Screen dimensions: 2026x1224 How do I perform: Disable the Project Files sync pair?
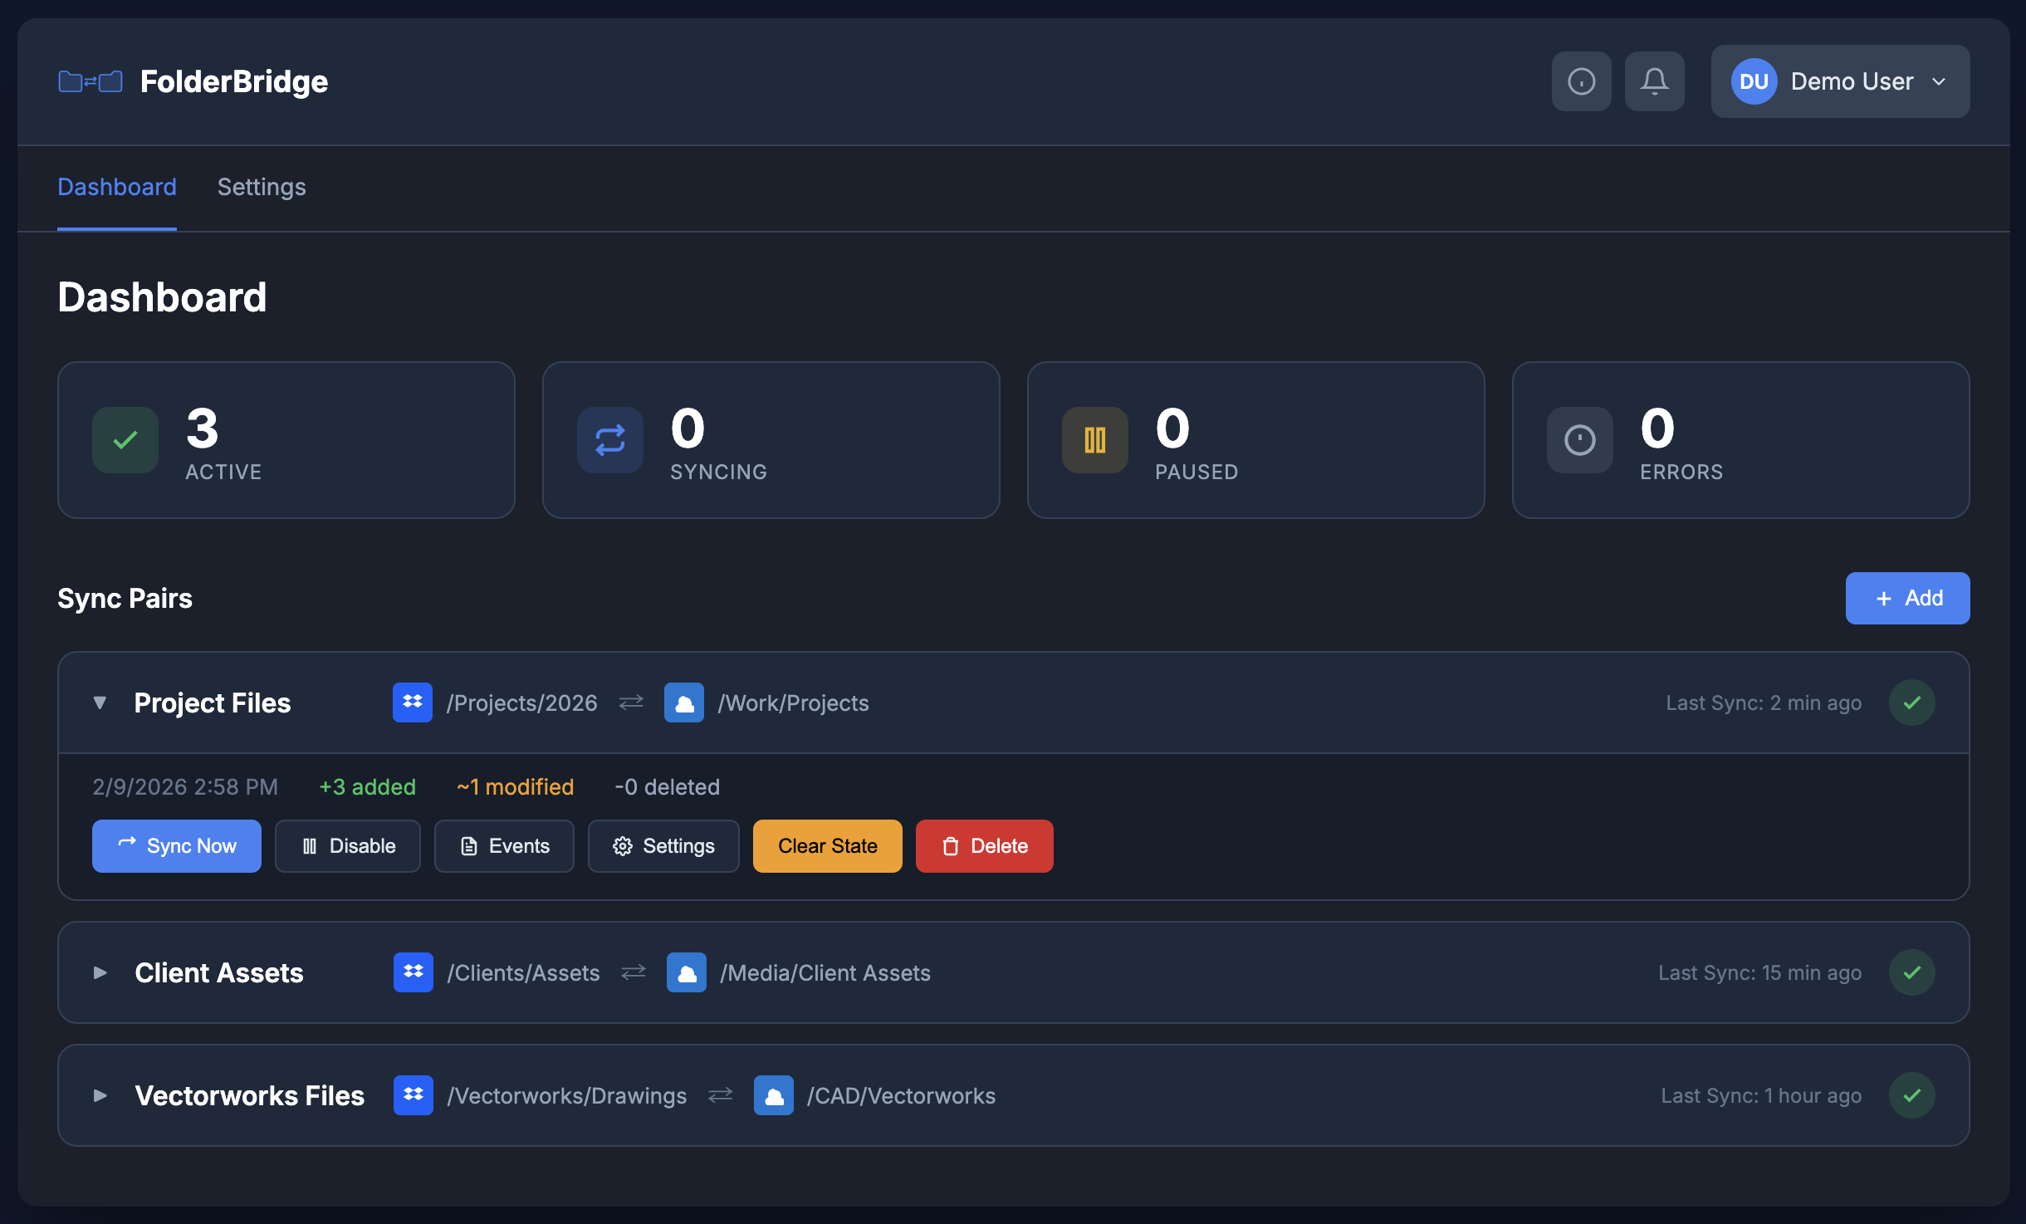click(348, 845)
